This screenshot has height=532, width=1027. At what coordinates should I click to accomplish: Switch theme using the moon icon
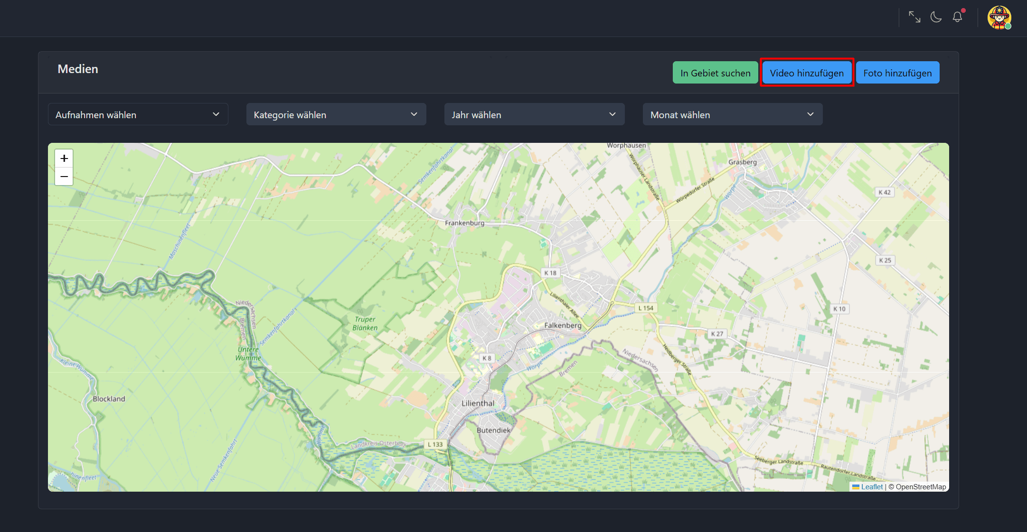(936, 17)
